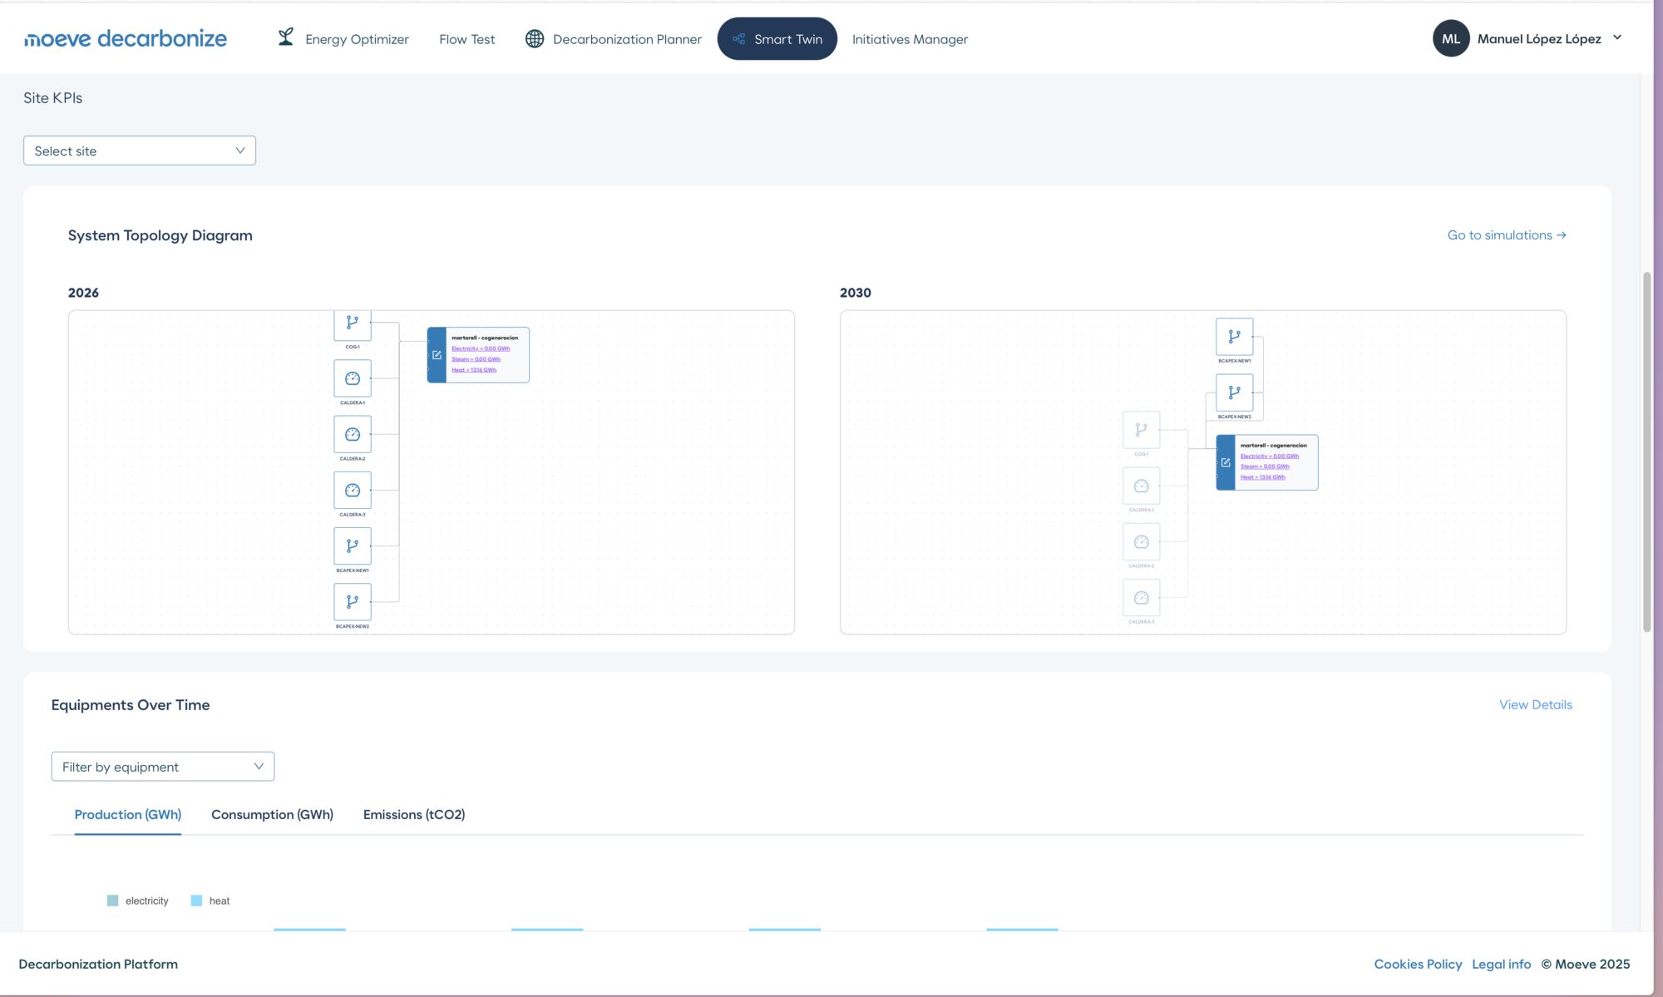
Task: Click the page vertical scrollbar thumb
Action: [x=1646, y=452]
